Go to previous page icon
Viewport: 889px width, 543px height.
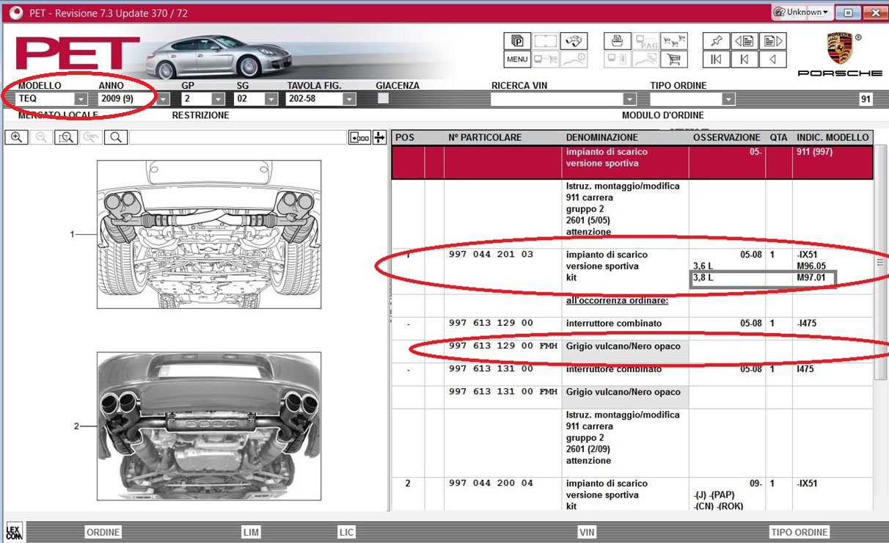click(x=745, y=41)
